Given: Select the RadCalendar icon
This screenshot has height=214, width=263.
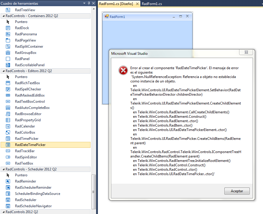Looking at the screenshot, I should pos(8,126).
